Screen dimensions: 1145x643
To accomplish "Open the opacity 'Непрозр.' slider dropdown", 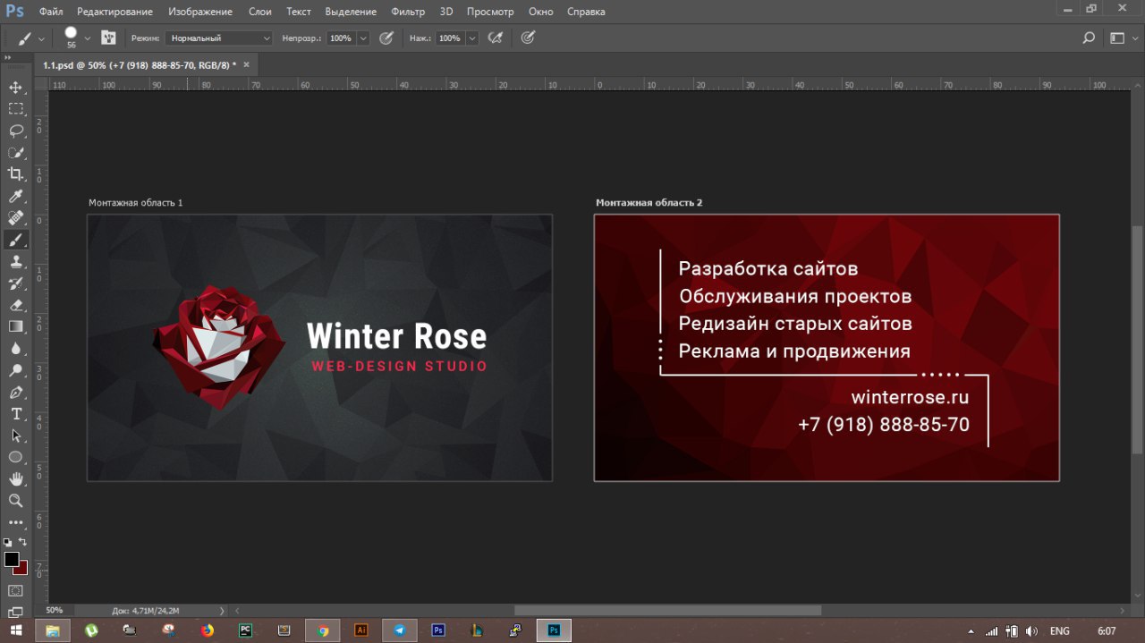I will pos(363,38).
